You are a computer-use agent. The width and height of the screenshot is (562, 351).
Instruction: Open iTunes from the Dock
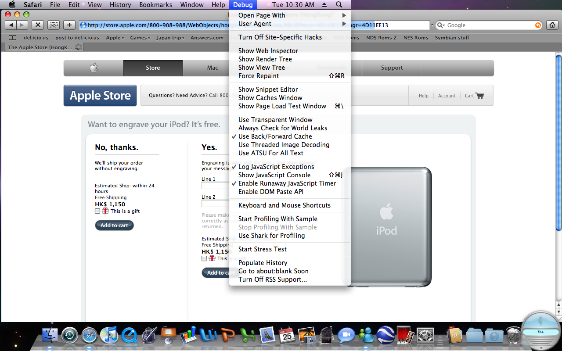click(108, 336)
